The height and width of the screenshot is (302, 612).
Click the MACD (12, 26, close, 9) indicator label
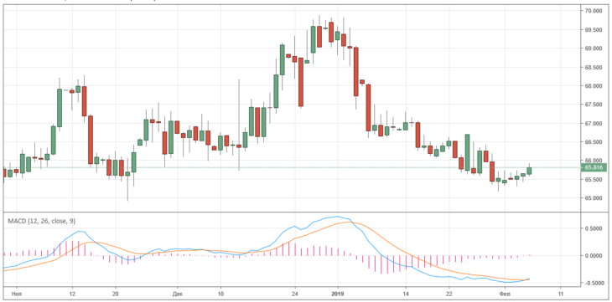pyautogui.click(x=42, y=221)
